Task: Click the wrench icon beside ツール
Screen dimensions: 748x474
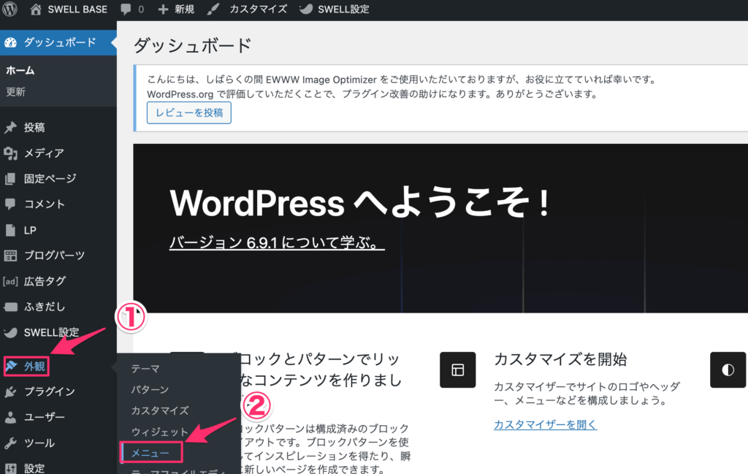Action: [10, 443]
